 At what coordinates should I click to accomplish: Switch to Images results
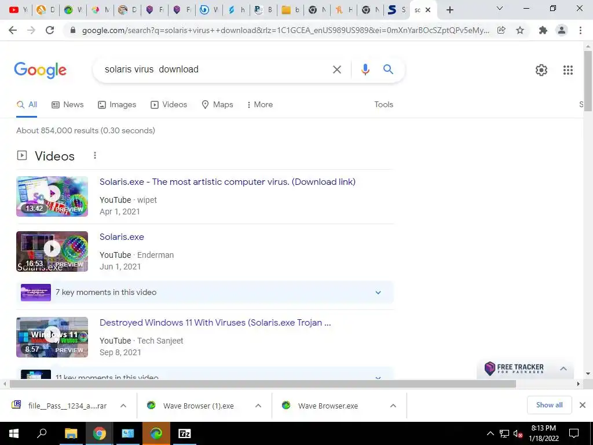(x=117, y=105)
